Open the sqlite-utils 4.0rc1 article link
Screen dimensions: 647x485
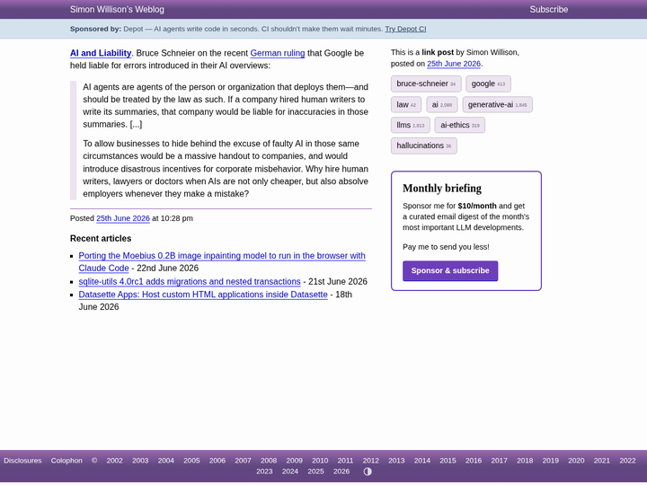coord(190,281)
